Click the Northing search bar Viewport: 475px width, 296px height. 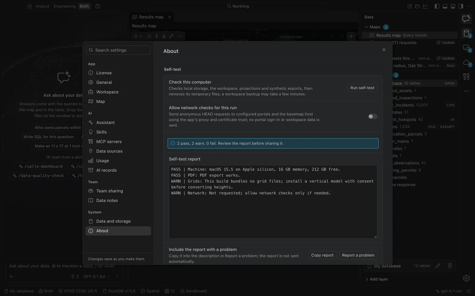pos(237,6)
